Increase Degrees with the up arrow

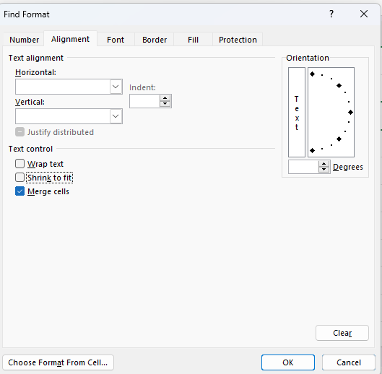point(324,164)
